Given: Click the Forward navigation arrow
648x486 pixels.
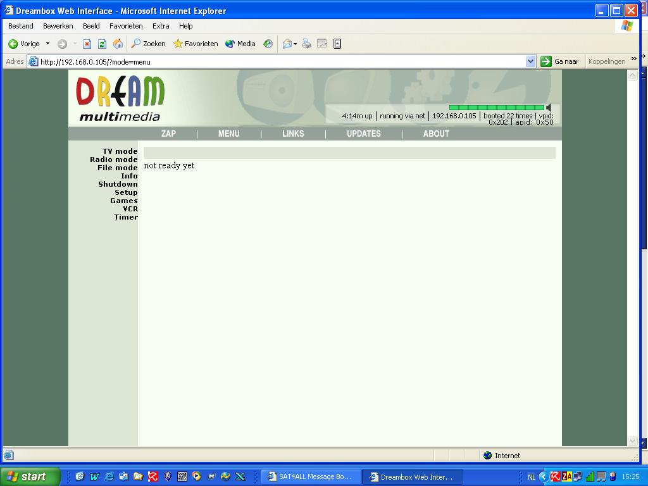Looking at the screenshot, I should 63,44.
